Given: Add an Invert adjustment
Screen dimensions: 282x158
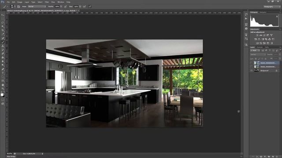Looking at the screenshot, I should (x=257, y=43).
